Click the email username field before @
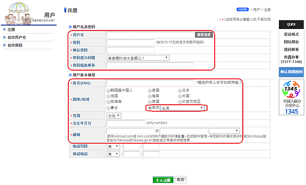The width and height of the screenshot is (306, 185). pos(131,131)
